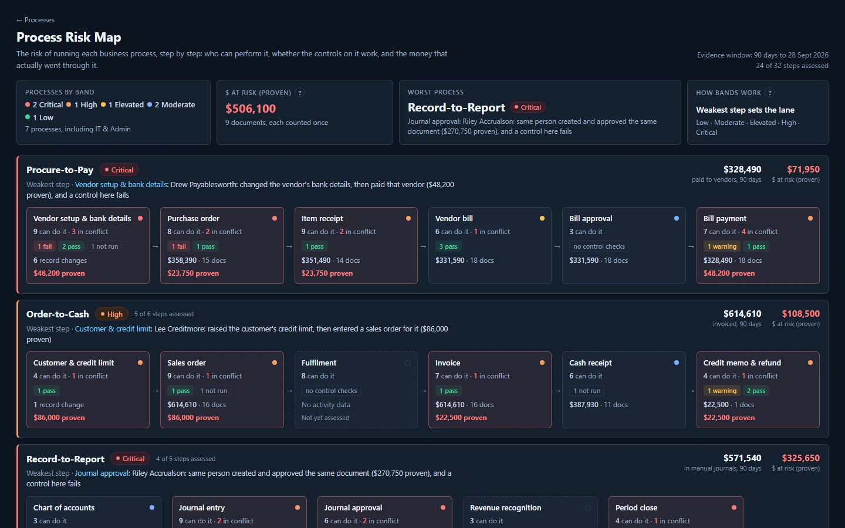
Task: Open the Bill approval step card
Action: click(624, 245)
